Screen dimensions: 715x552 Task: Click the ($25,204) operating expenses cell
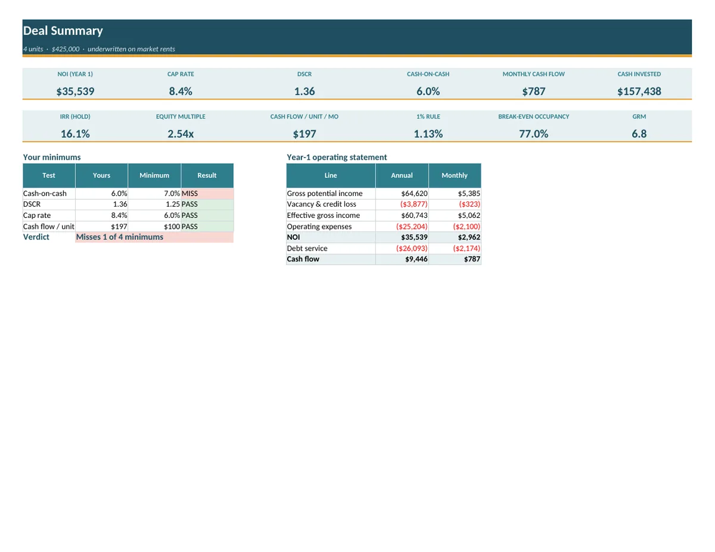tap(402, 226)
